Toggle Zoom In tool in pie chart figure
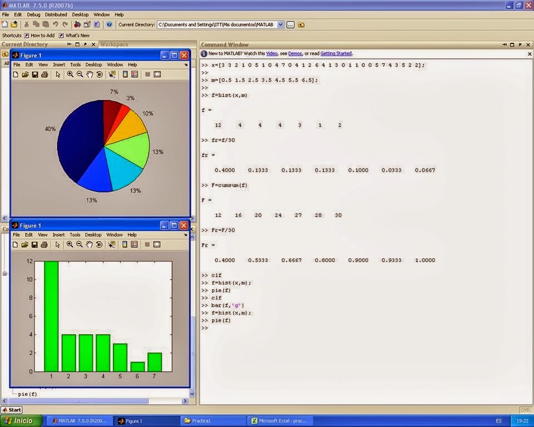The image size is (534, 427). pyautogui.click(x=70, y=75)
